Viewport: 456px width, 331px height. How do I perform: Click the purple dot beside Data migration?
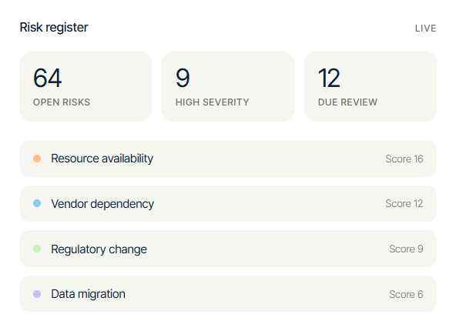coord(37,294)
